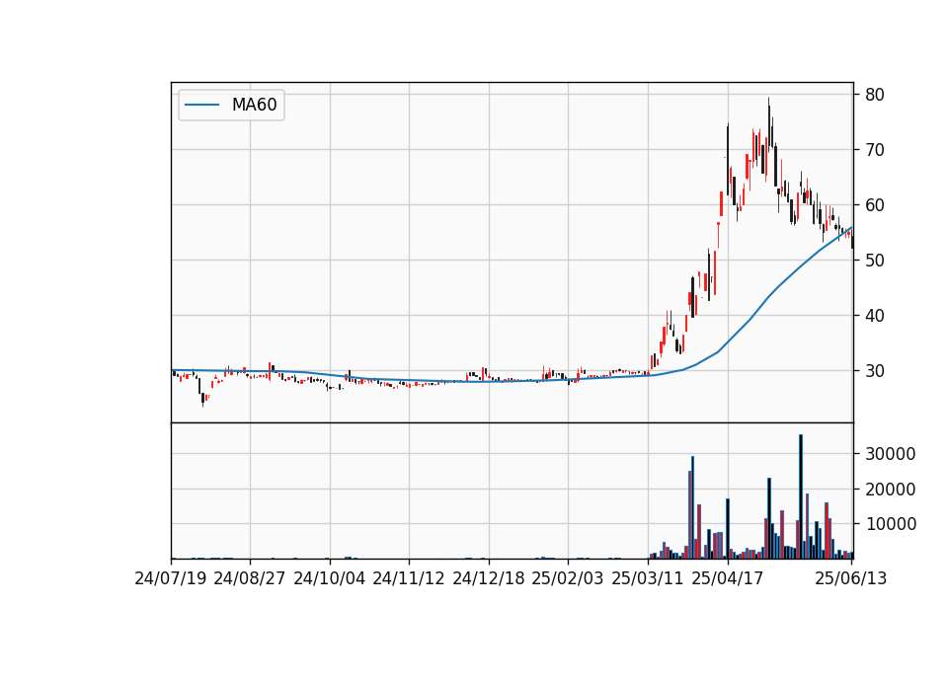
Task: Click the 25/03/11 date label
Action: point(648,578)
